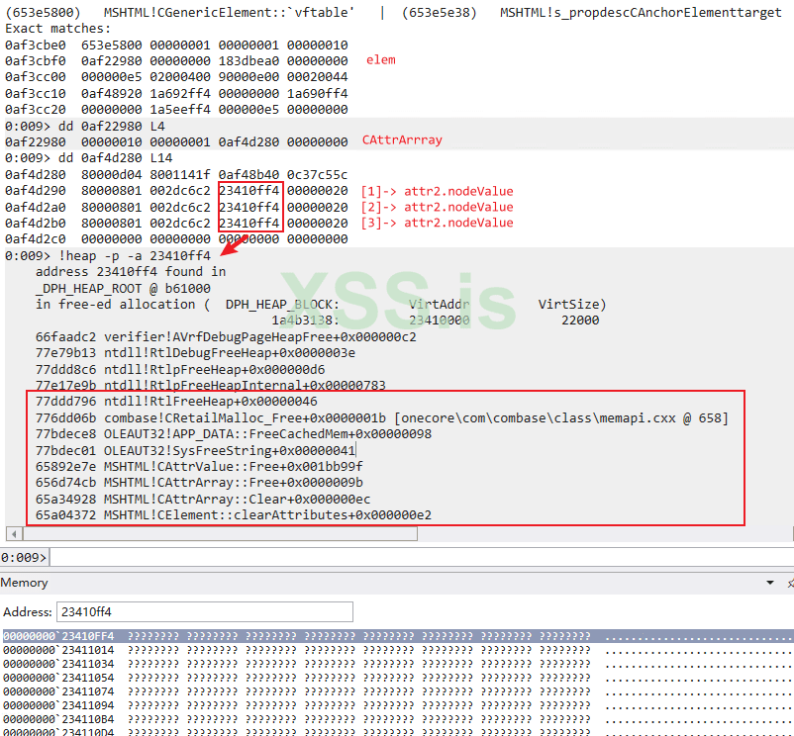Click MSHTML!s_propdescCAnchorElementtarget symbol text
Screen dimensions: 794x736
(641, 12)
